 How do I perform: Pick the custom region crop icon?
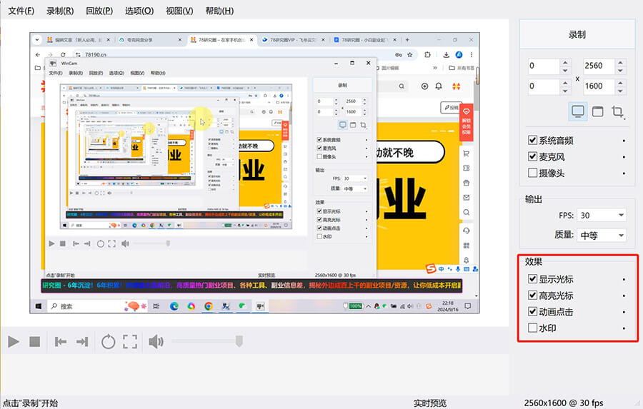[618, 111]
